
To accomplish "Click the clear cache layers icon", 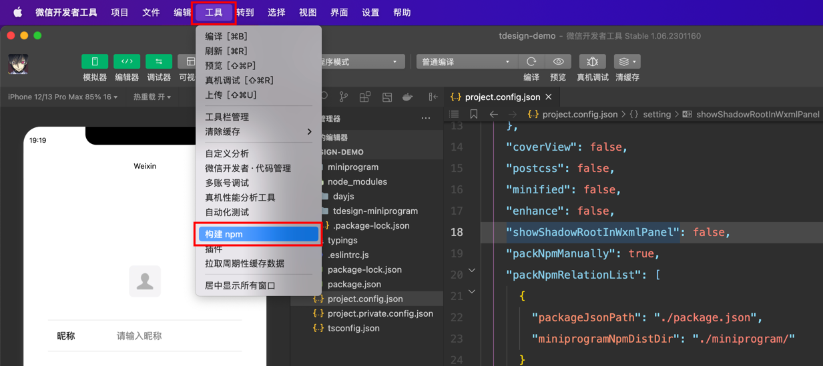I will click(x=626, y=62).
